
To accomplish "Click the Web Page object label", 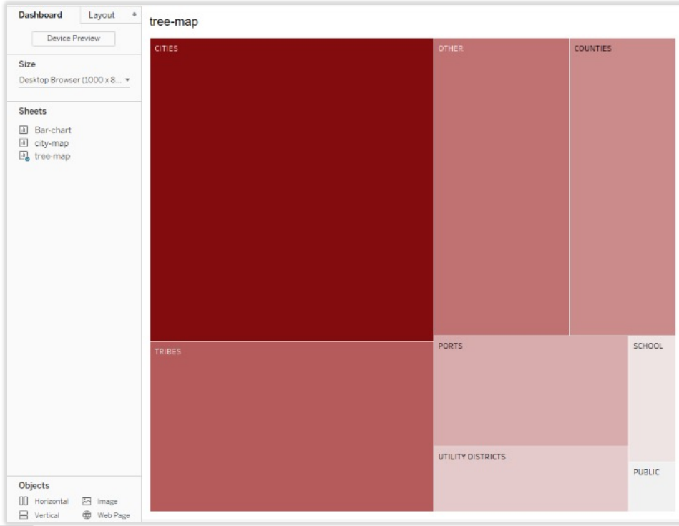I will pyautogui.click(x=114, y=515).
